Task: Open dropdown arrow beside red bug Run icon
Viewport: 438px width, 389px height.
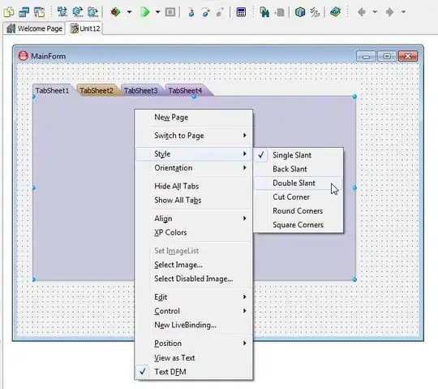Action: 129,12
